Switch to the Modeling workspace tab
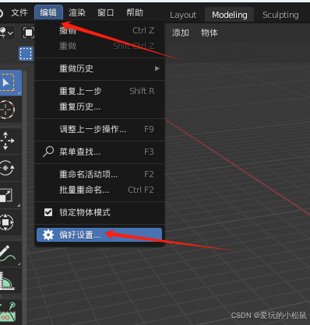 [230, 15]
